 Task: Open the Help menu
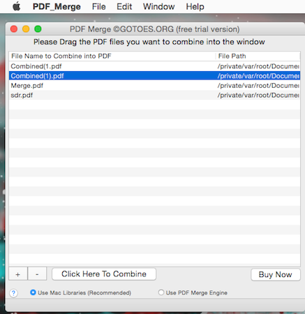coord(195,6)
